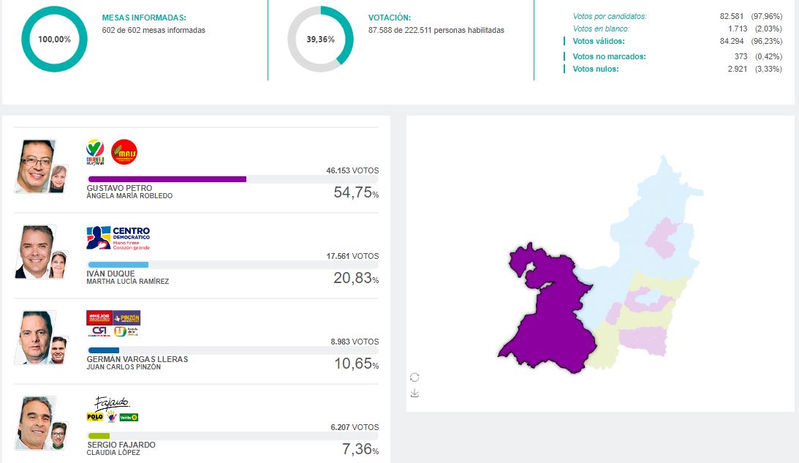The image size is (799, 463).
Task: Click the yellow POLO party logo
Action: coord(95,417)
